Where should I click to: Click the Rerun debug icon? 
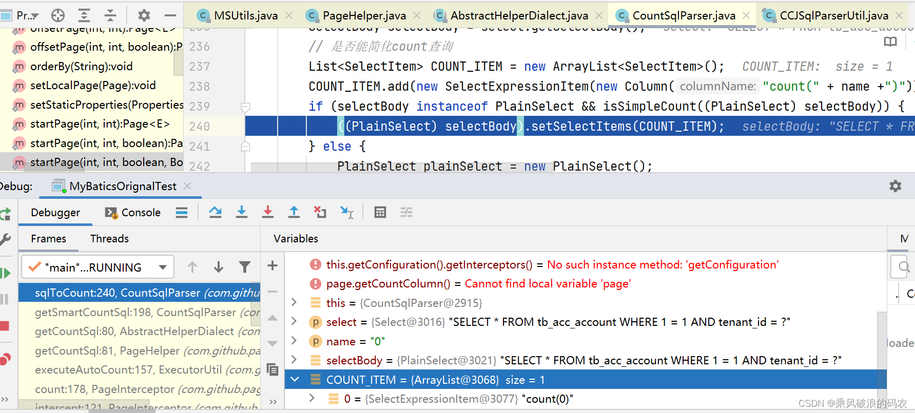[5, 214]
